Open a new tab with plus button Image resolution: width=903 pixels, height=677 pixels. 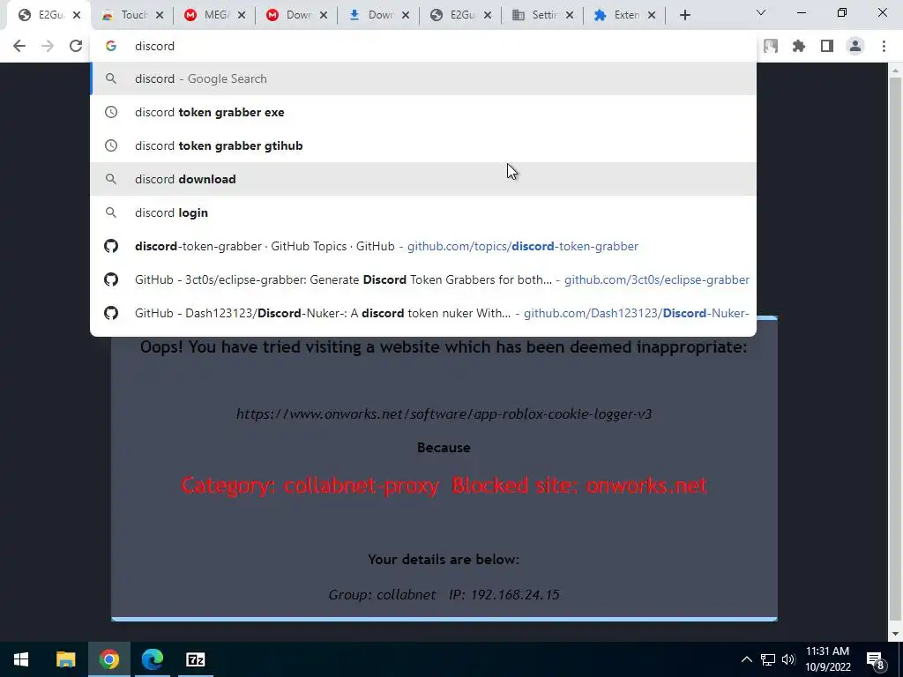click(684, 16)
